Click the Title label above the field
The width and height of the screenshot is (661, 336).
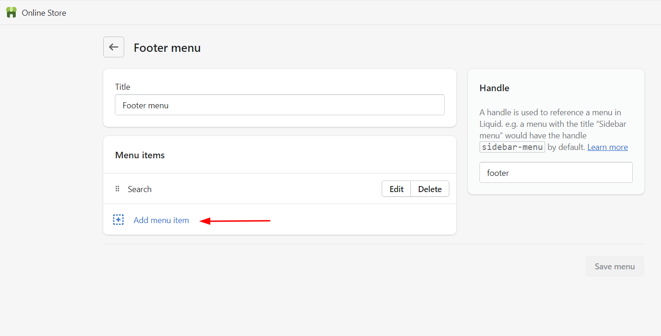pos(123,87)
